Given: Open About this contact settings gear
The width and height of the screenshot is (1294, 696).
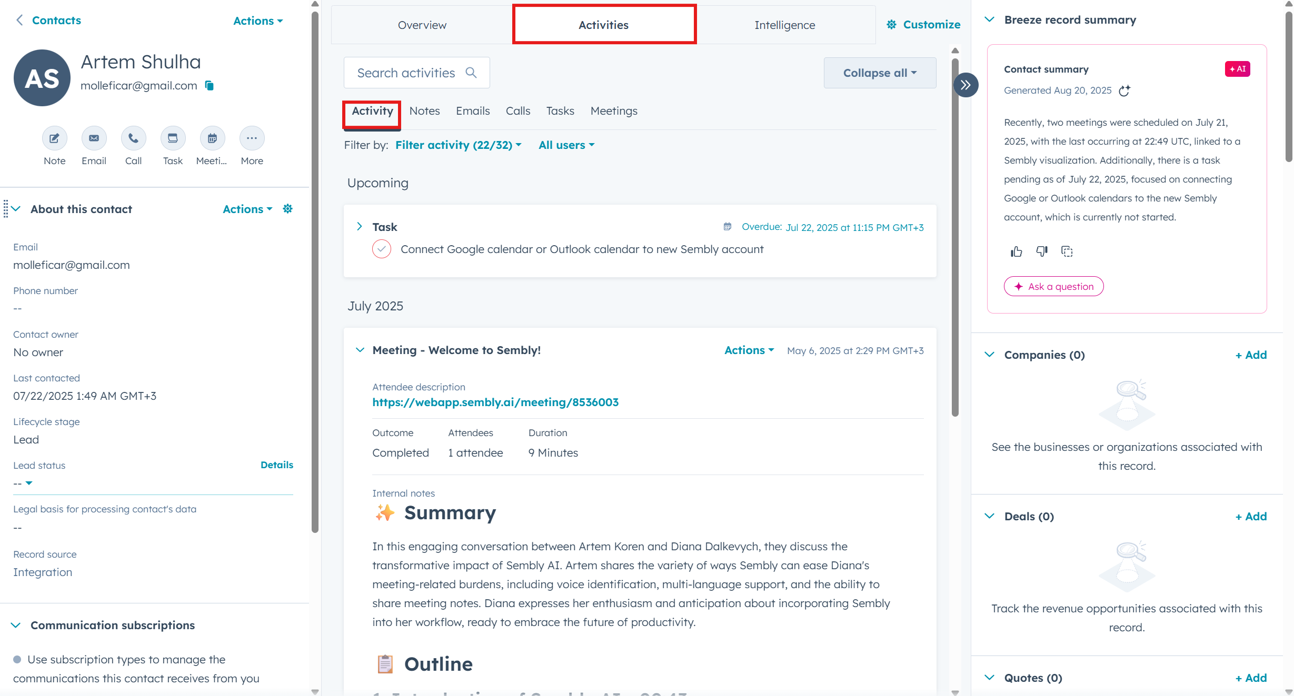Looking at the screenshot, I should point(287,209).
